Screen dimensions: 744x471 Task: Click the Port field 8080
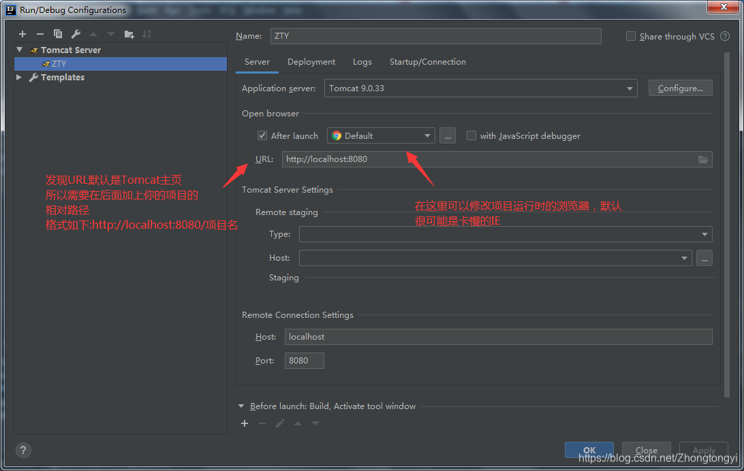click(304, 361)
